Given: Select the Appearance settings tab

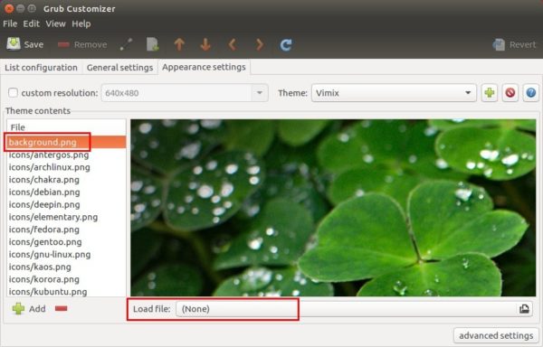Looking at the screenshot, I should (204, 67).
